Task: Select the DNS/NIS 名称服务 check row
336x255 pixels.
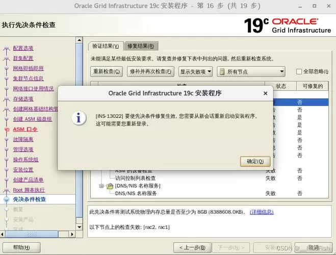Action: click(x=210, y=193)
